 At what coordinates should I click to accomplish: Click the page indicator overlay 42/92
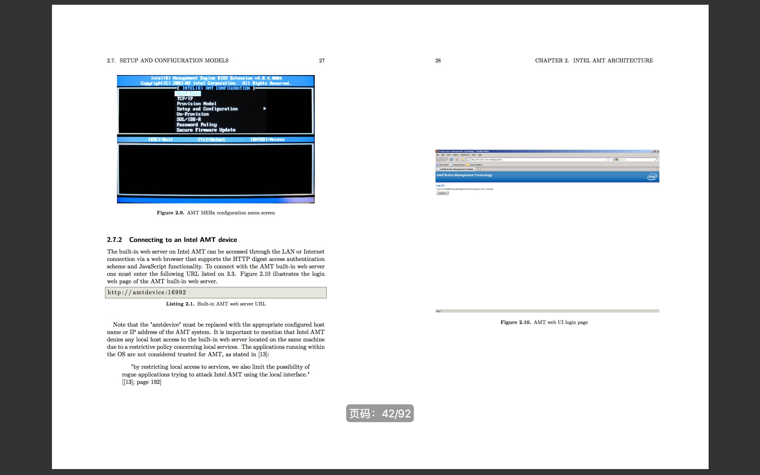380,414
